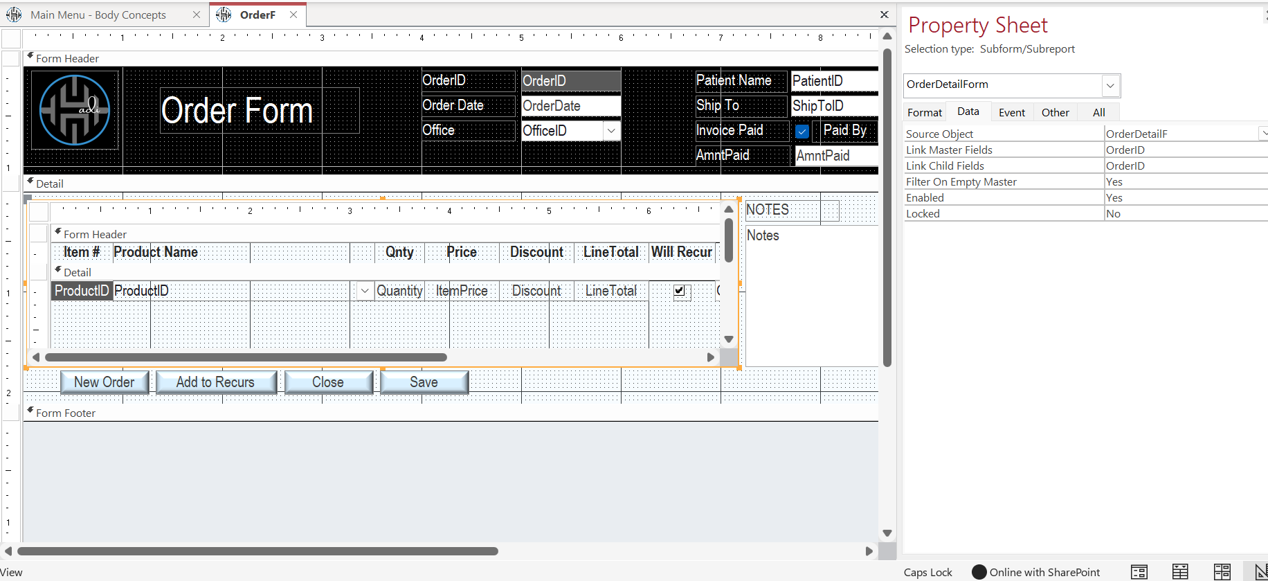
Task: Close the Main Menu - Body Concepts tab
Action: coord(197,15)
